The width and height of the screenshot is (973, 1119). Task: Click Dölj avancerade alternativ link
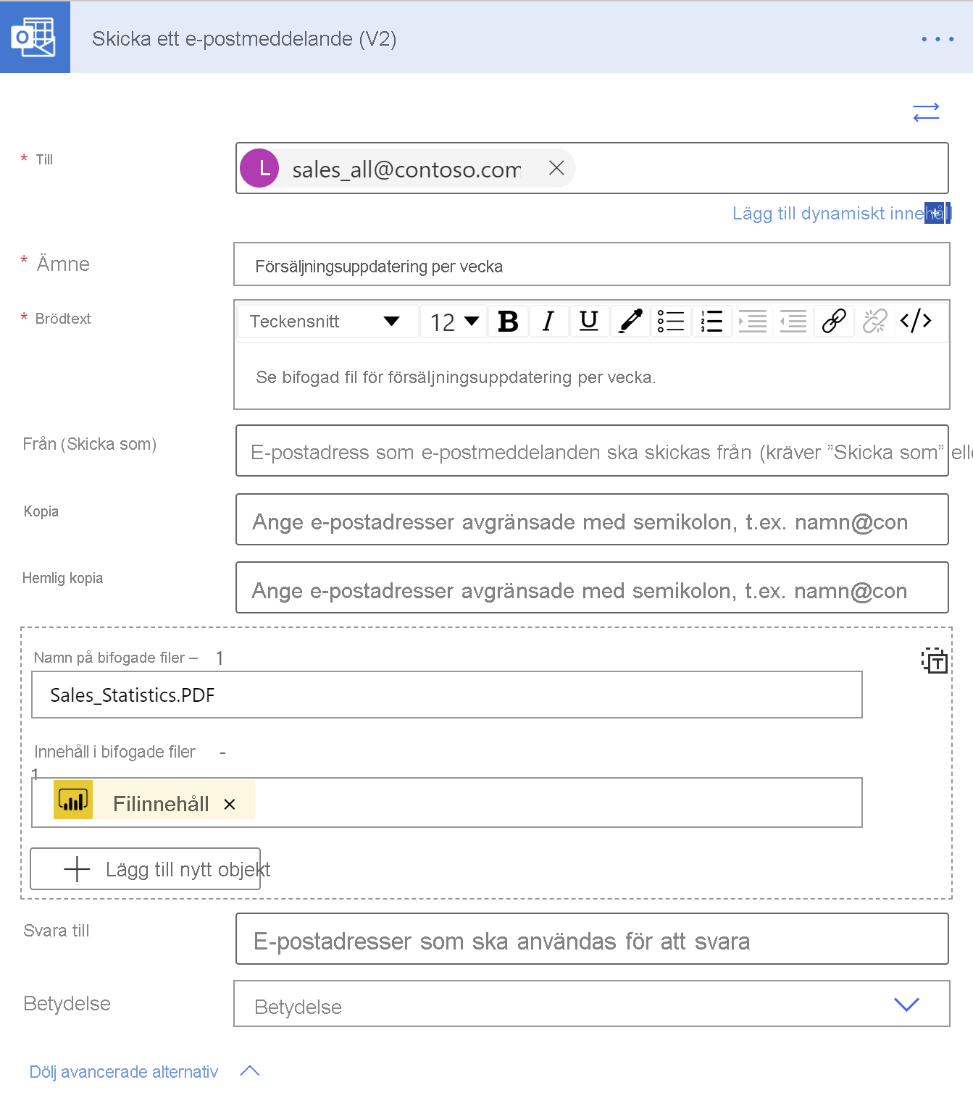(x=124, y=1072)
